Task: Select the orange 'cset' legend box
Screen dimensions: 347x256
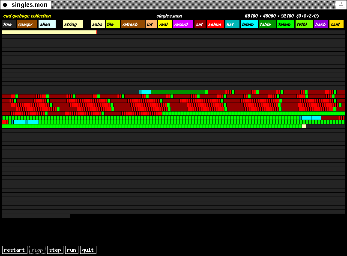Action: tap(336, 24)
